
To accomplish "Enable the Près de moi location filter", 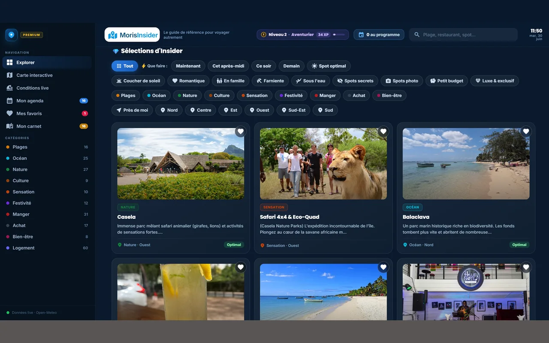I will click(132, 110).
